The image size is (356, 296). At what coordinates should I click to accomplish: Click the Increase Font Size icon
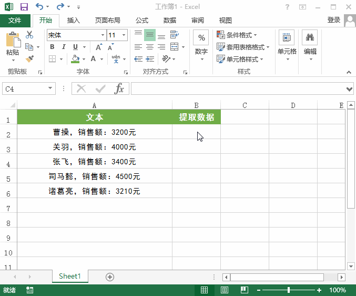coord(99,47)
